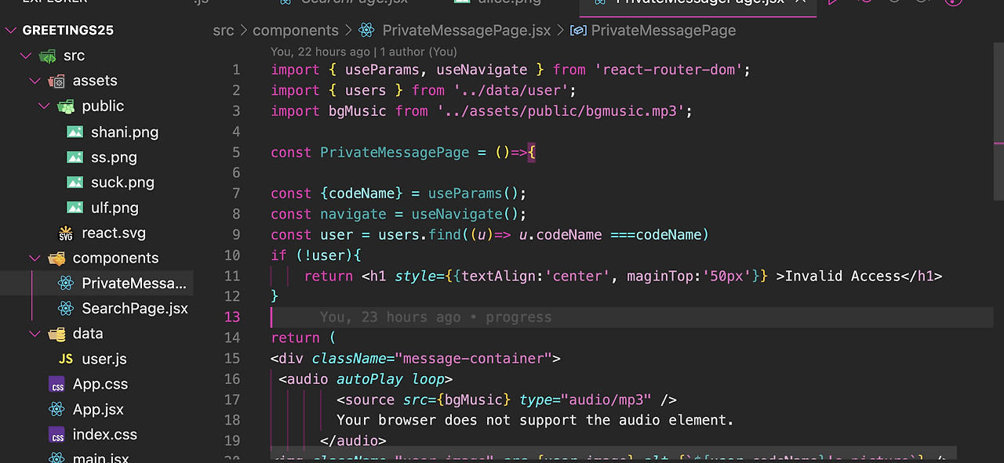Image resolution: width=1004 pixels, height=463 pixels.
Task: Click the React icon in the breadcrumb
Action: coord(366,30)
